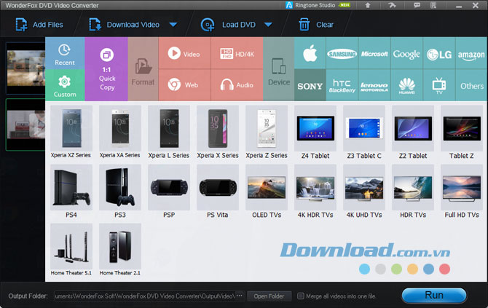Screen dimensions: 488x308
Task: Pick the Xperia L Series profile
Action: tap(169, 133)
